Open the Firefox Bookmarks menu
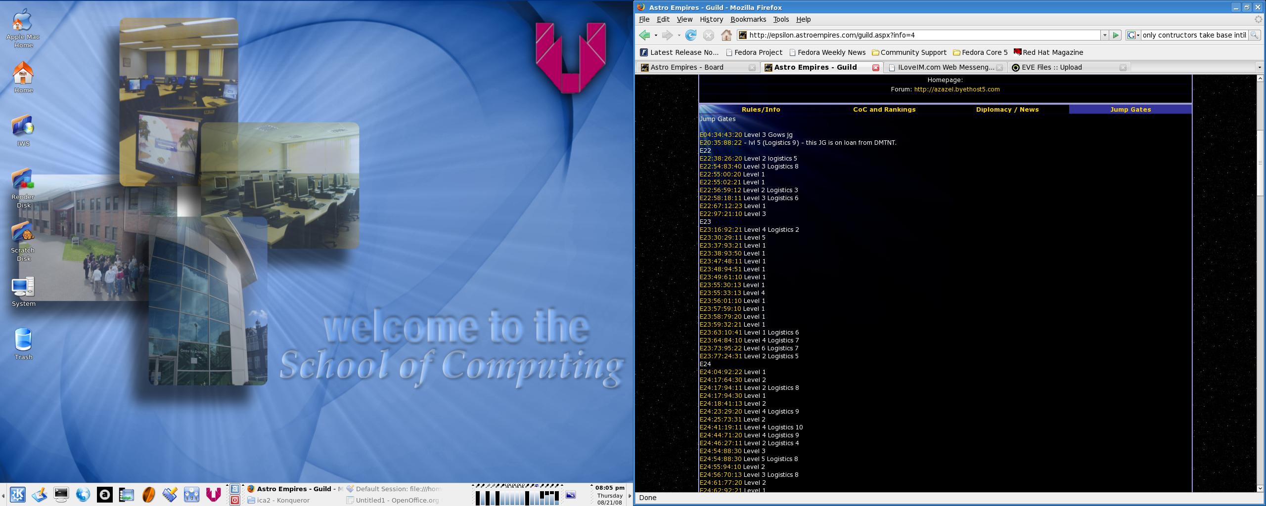1266x506 pixels. tap(748, 19)
